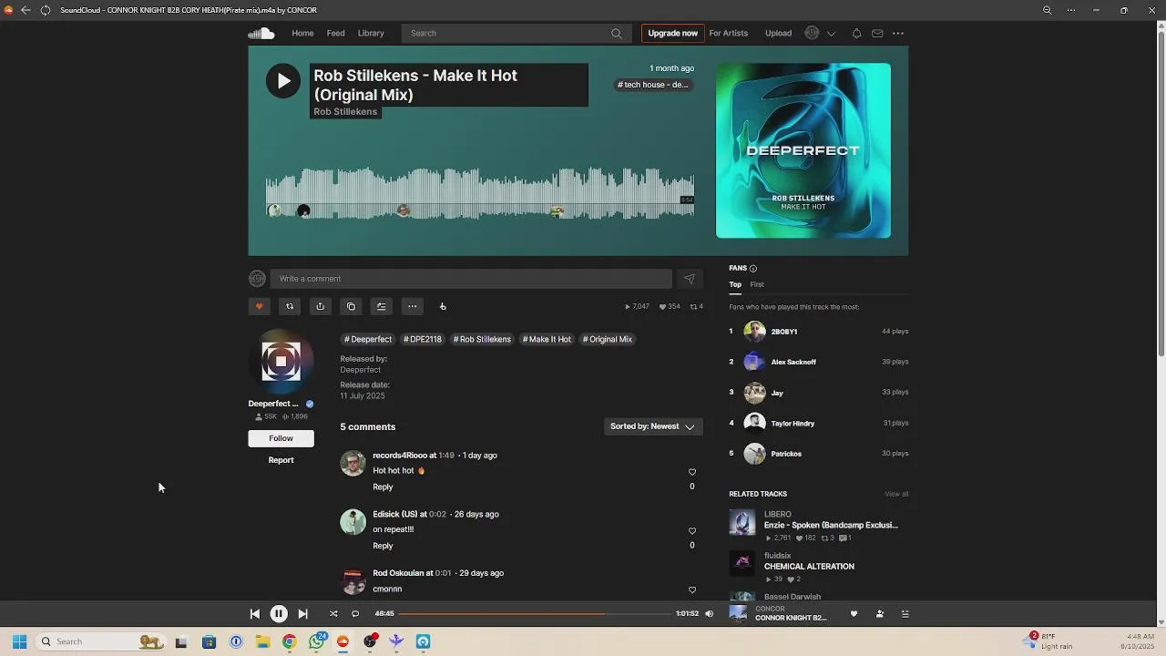Go to the Feed page
Viewport: 1166px width, 656px height.
point(335,34)
